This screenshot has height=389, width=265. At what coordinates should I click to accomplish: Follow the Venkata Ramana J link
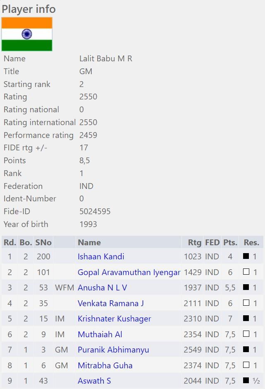tap(110, 304)
